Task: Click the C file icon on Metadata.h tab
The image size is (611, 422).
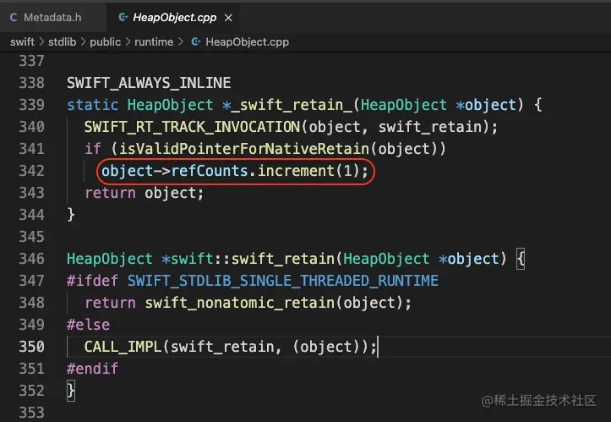Action: pos(14,17)
